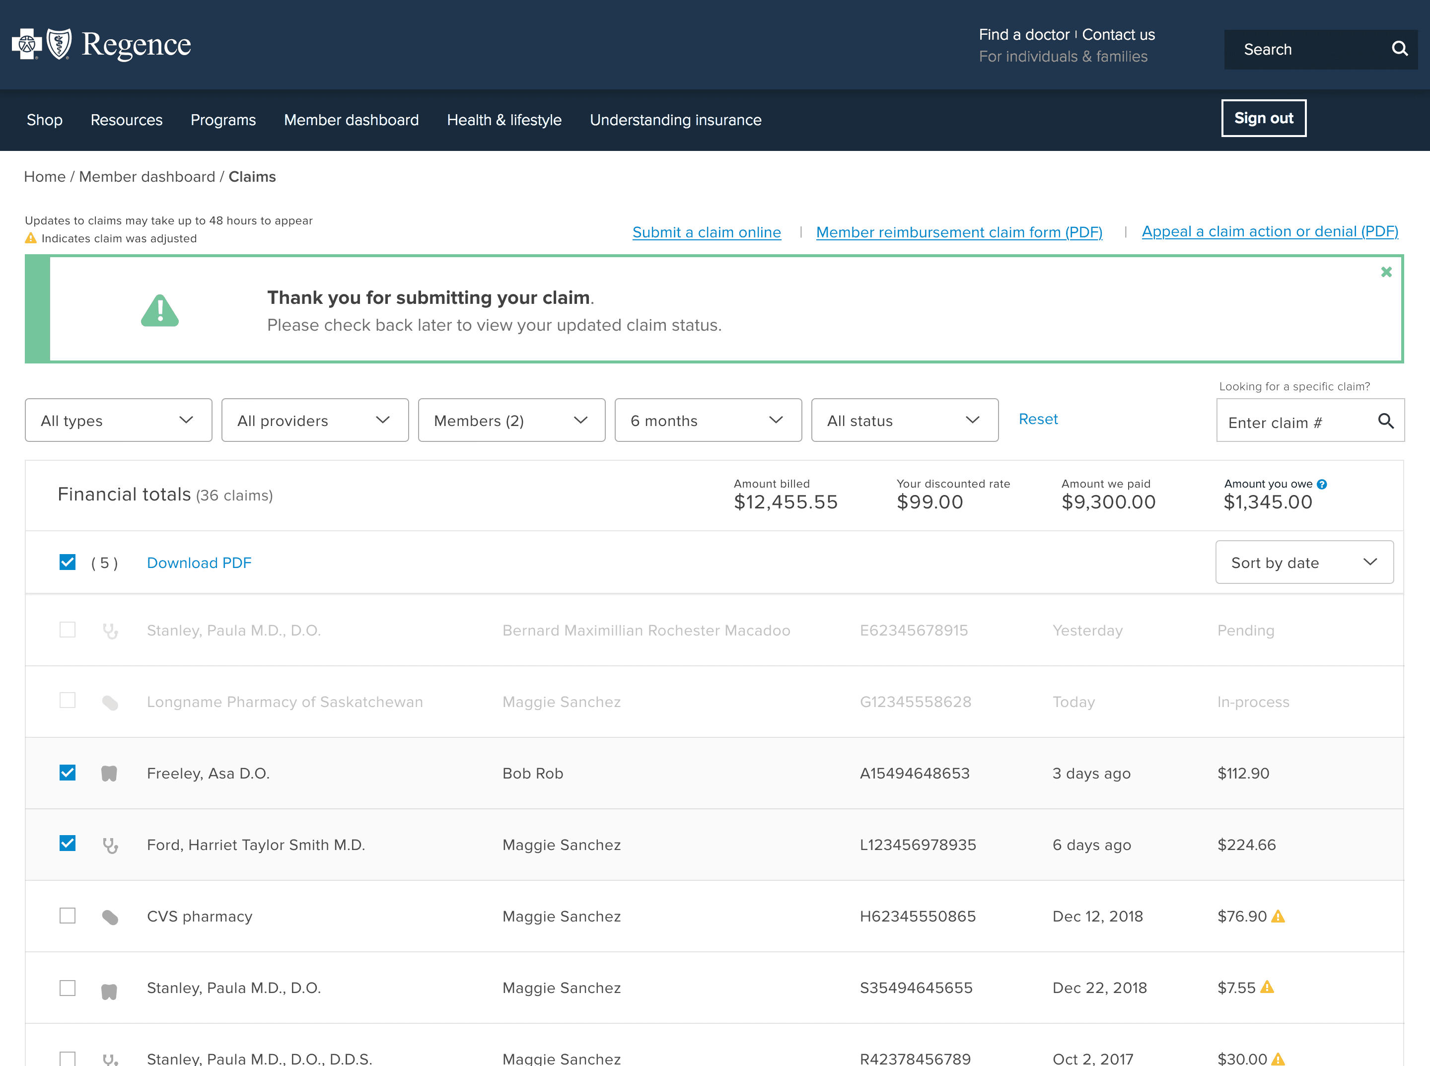Expand the 6 months date range dropdown
This screenshot has height=1066, width=1430.
(x=707, y=420)
